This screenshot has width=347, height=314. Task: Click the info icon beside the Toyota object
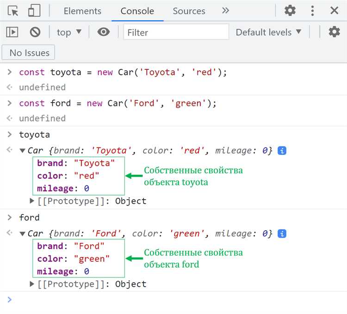282,151
